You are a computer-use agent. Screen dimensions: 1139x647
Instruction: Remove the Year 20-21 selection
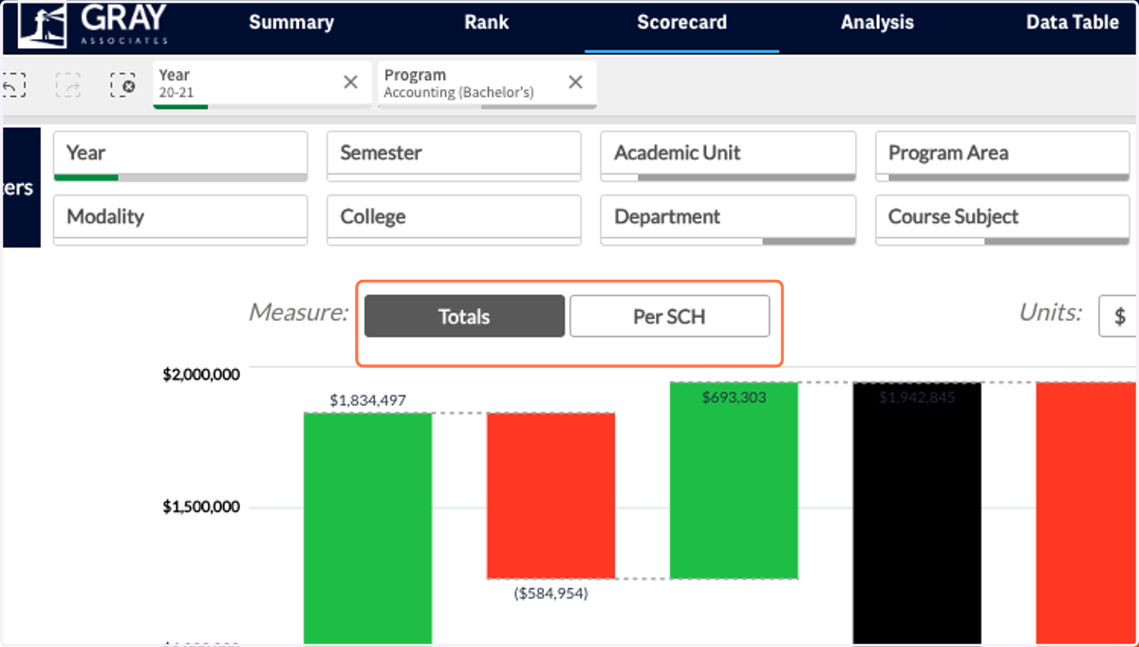(350, 83)
